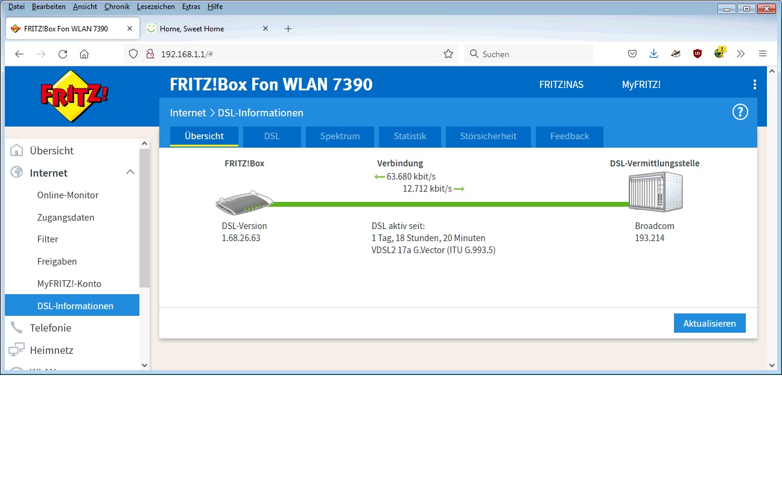This screenshot has height=481, width=782.
Task: Open the three-dot FRITZ!Box menu
Action: (x=754, y=85)
